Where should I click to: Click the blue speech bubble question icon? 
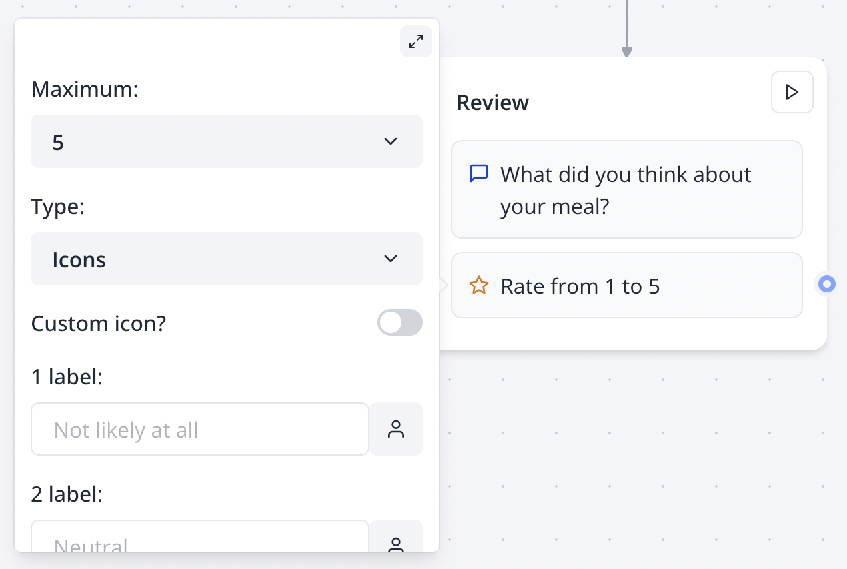[x=478, y=173]
